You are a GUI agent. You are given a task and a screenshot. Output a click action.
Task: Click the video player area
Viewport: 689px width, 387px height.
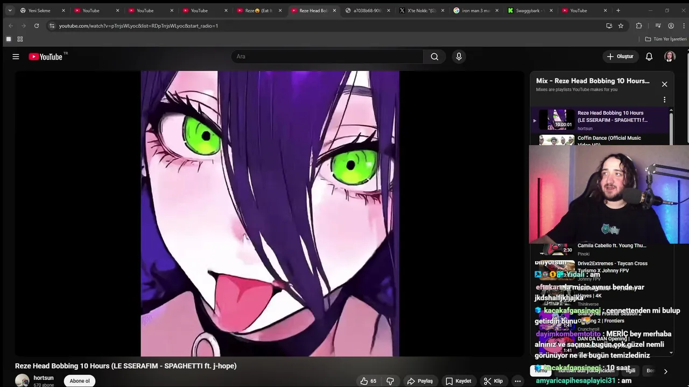tap(270, 213)
